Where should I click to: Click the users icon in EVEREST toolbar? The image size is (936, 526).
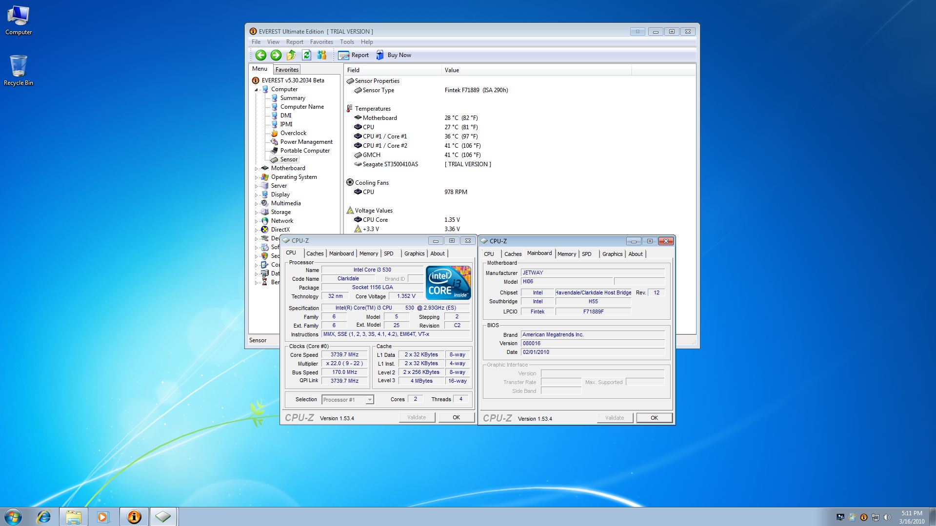[321, 55]
